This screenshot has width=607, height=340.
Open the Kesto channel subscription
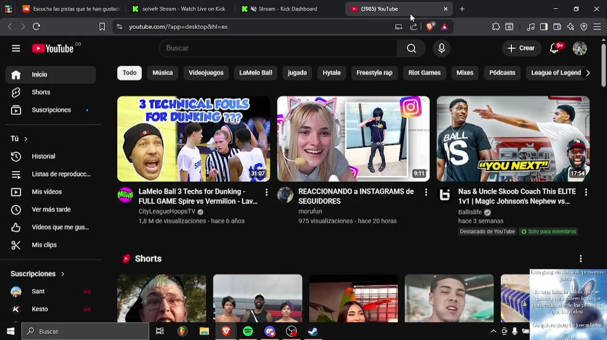point(51,309)
